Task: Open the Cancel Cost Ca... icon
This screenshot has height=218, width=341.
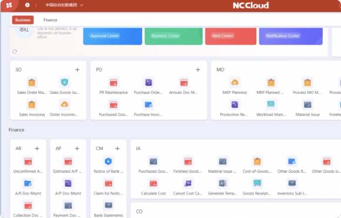Action: (188, 183)
